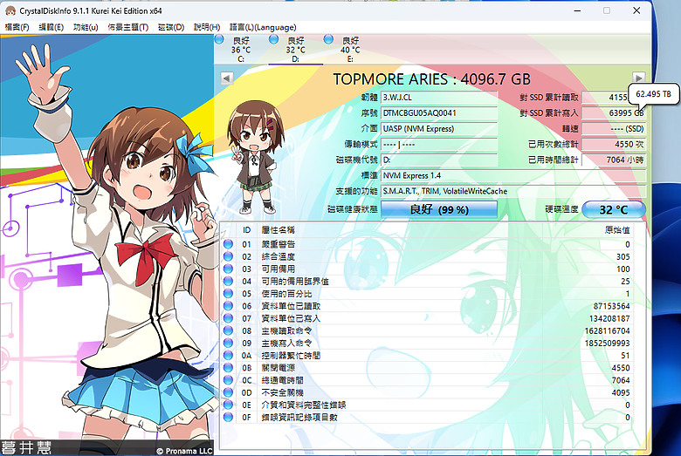Select raw value 134208187 in row 07
Viewport: 681px width, 456px height.
[x=609, y=318]
